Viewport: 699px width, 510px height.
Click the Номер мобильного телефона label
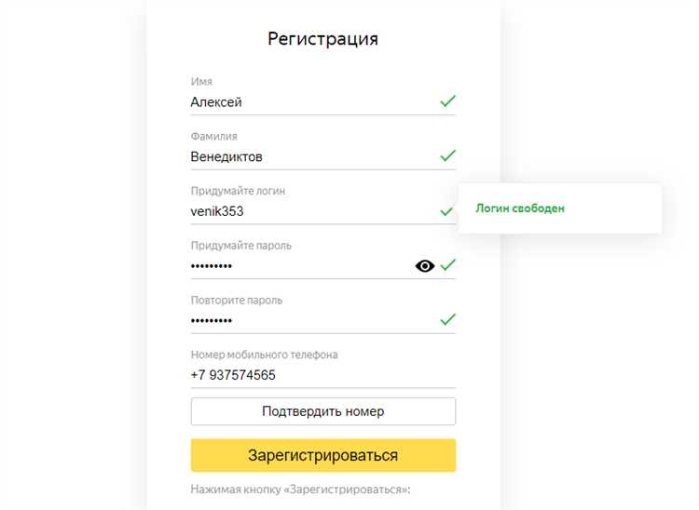[x=264, y=355]
